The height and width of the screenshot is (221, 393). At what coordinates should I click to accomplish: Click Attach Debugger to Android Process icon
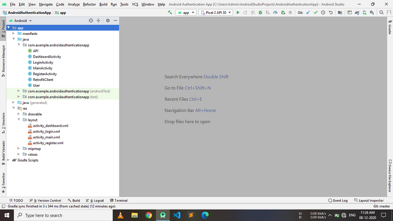[x=283, y=12]
